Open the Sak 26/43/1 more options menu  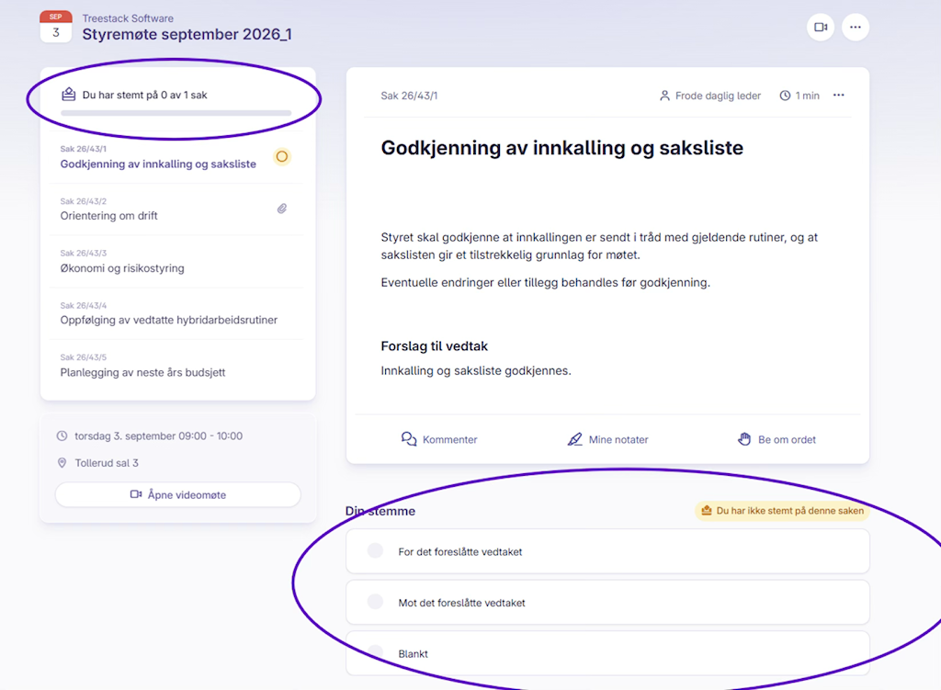(838, 95)
